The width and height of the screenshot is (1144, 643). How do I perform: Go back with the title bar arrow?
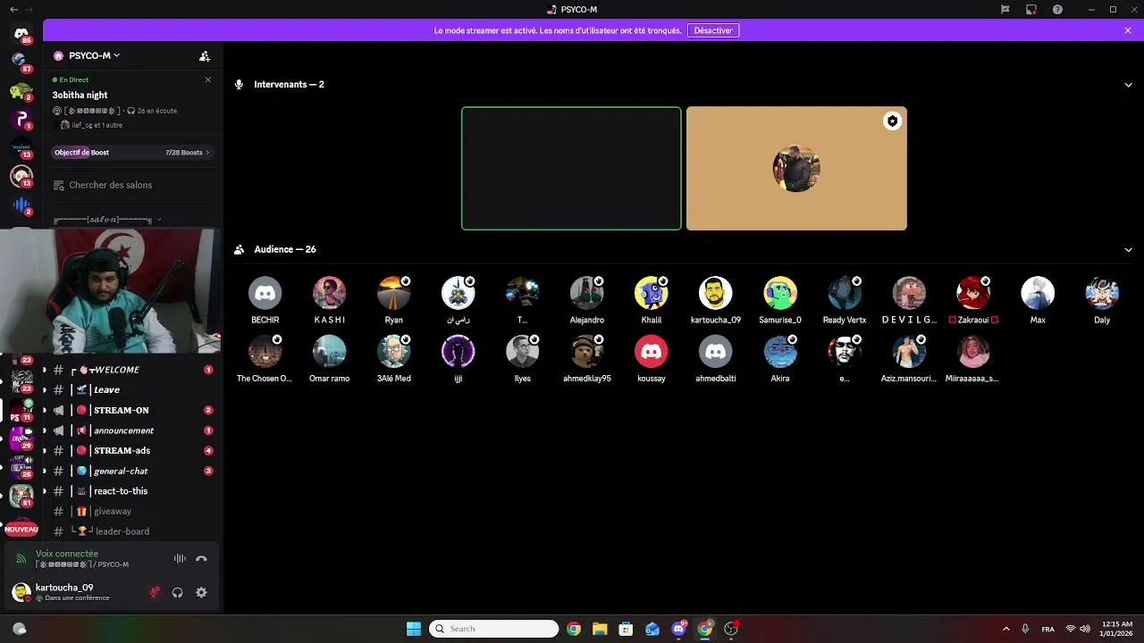point(13,10)
